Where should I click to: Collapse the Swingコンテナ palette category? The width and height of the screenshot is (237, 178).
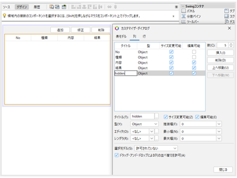coord(183,6)
